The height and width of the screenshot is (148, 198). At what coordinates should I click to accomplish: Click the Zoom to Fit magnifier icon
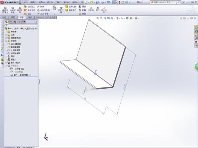[x=98, y=18]
